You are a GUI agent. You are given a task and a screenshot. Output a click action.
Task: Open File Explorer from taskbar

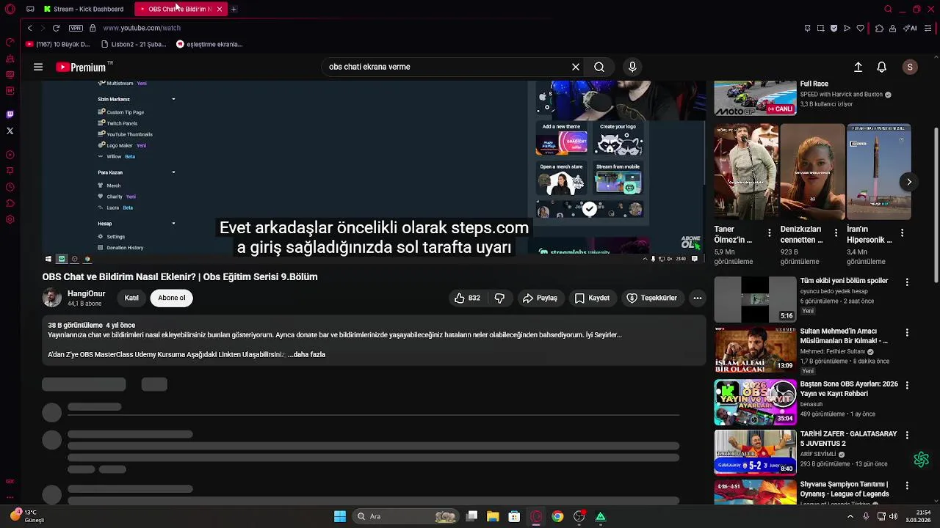pos(493,516)
